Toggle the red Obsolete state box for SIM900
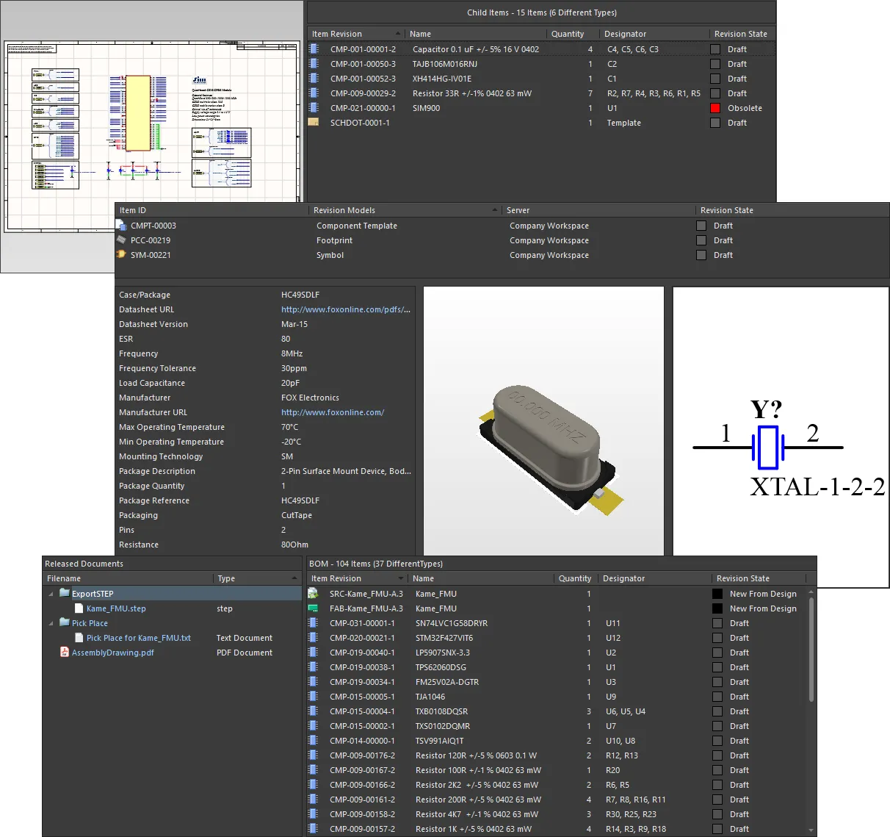The width and height of the screenshot is (890, 837). (714, 108)
